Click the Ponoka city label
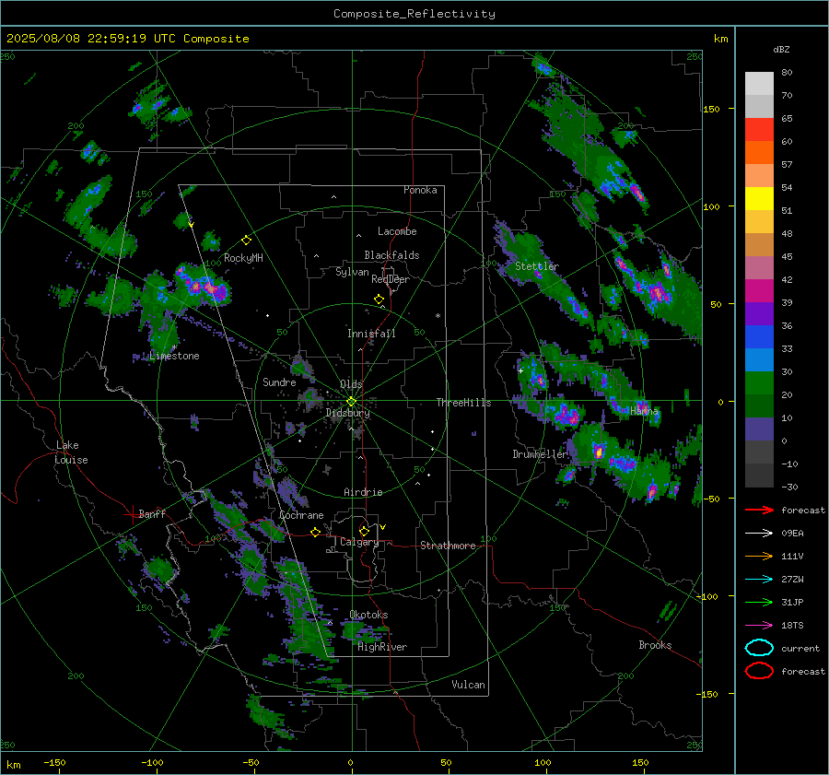The image size is (829, 775). [420, 190]
